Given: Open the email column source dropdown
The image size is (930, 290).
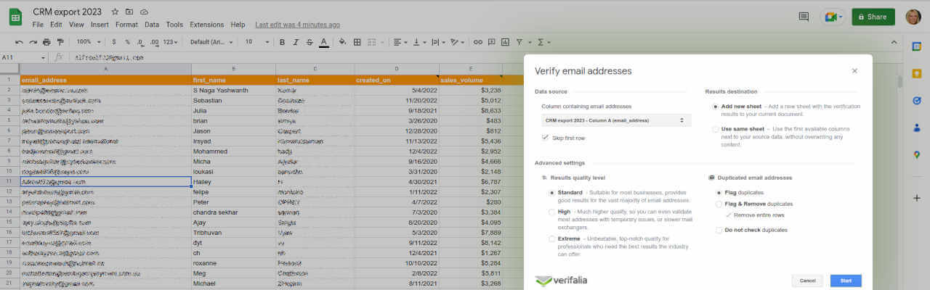Looking at the screenshot, I should tap(615, 120).
